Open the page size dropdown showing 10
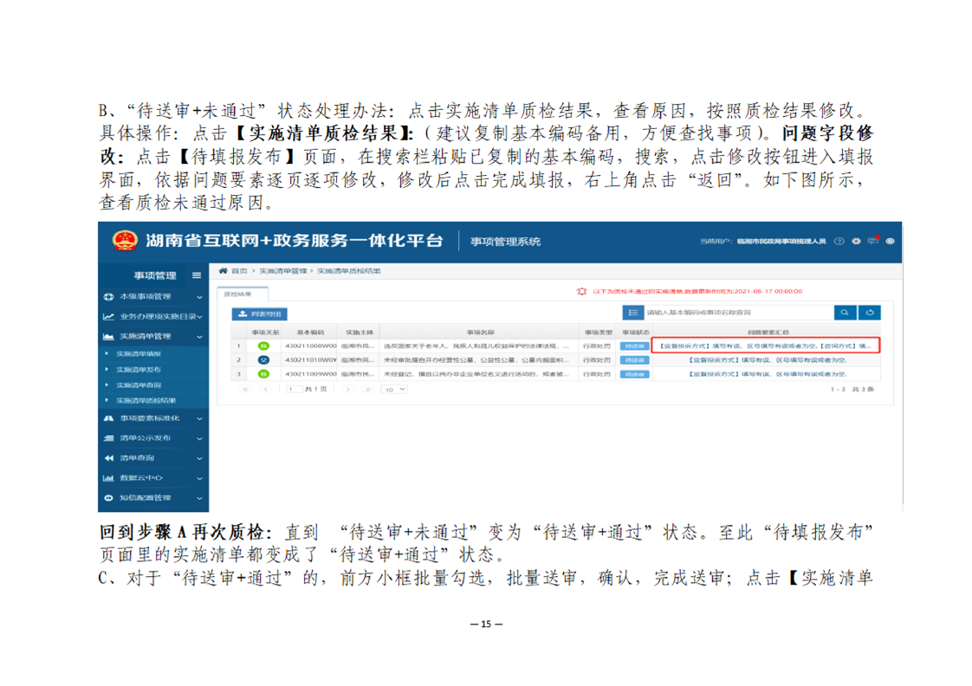The width and height of the screenshot is (972, 686). [x=395, y=390]
